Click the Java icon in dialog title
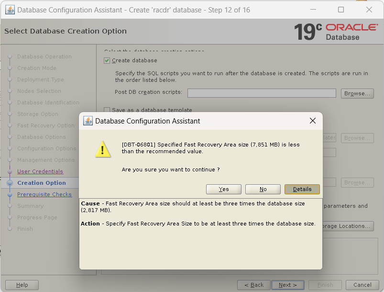The width and height of the screenshot is (384, 292). (88, 121)
